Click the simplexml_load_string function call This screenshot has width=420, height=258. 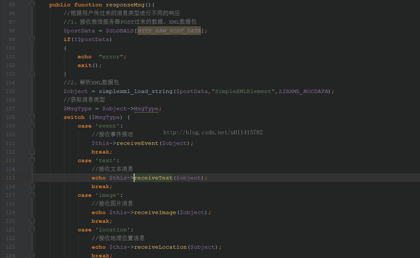pos(136,91)
